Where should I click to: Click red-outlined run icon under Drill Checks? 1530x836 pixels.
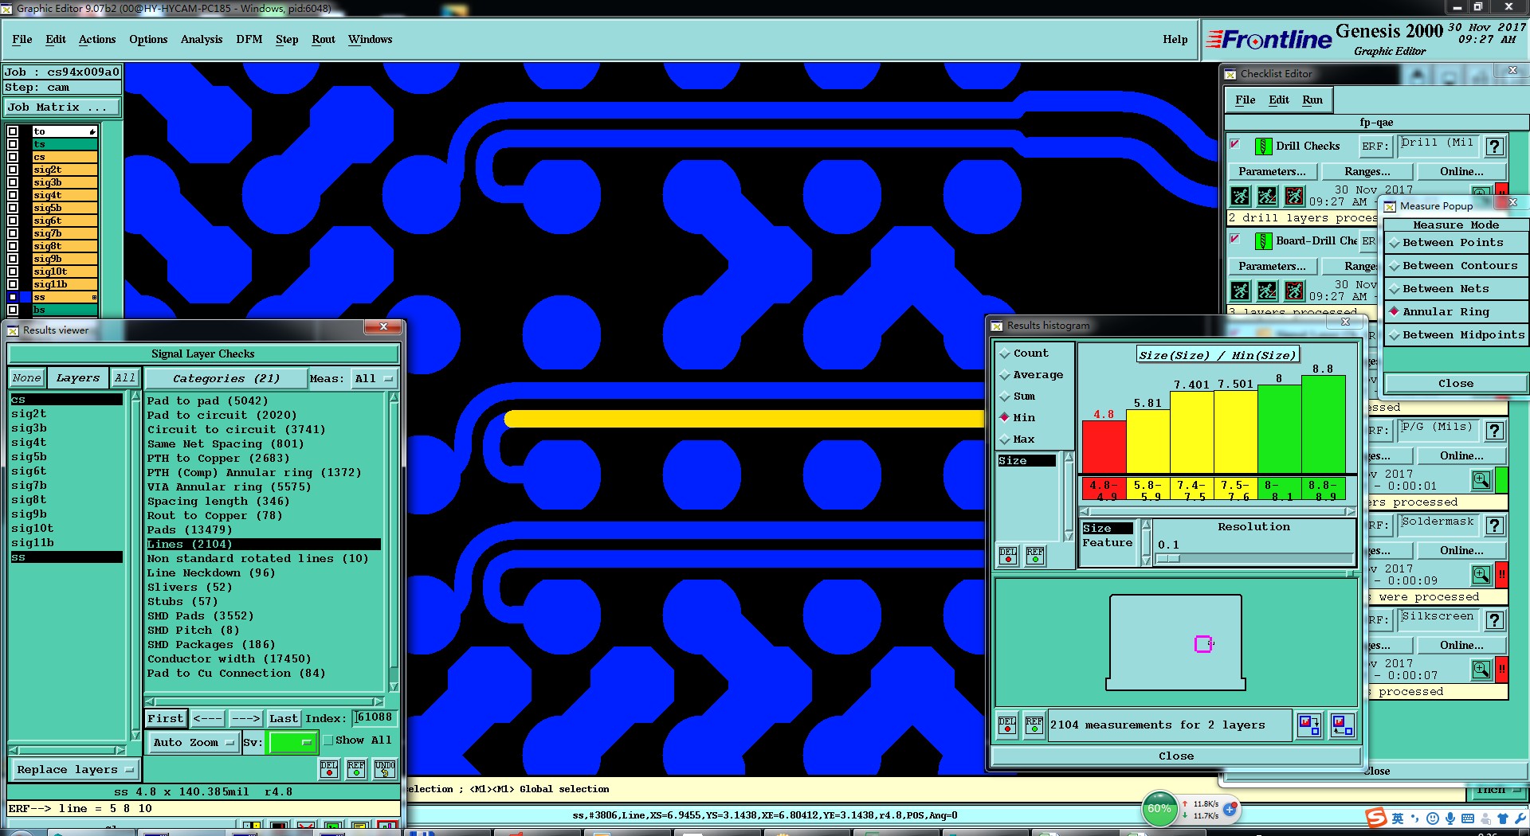[1295, 196]
